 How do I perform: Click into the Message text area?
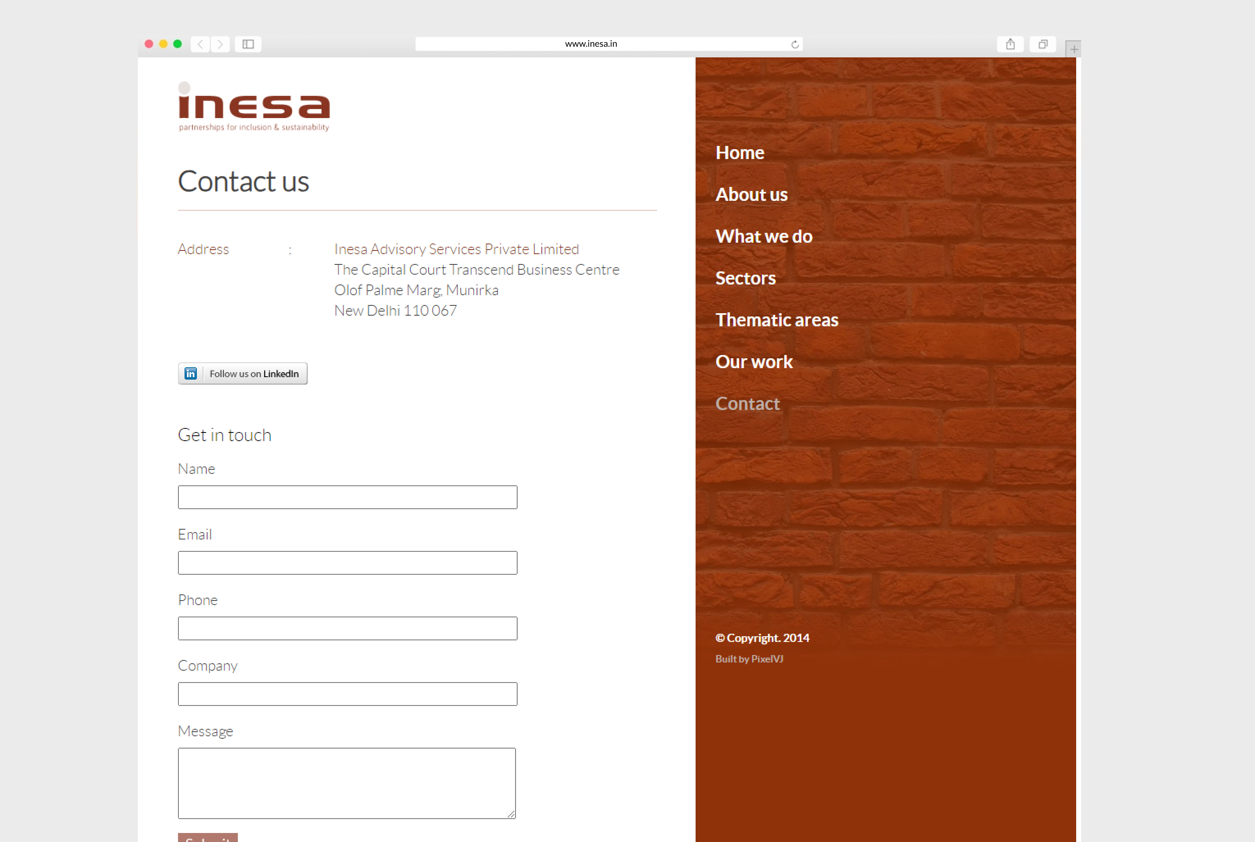pyautogui.click(x=347, y=783)
